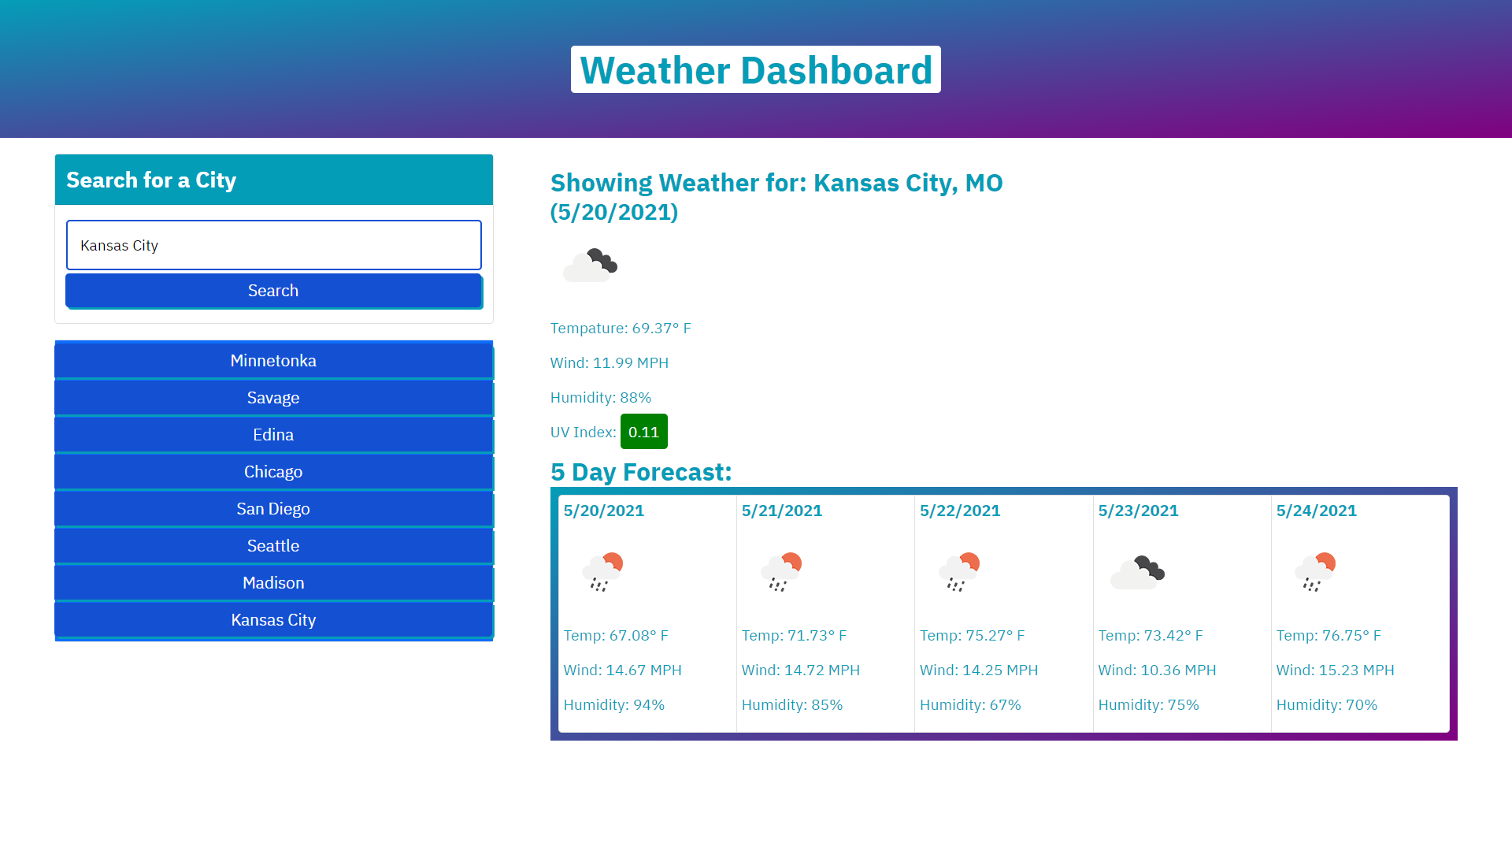1512x858 pixels.
Task: Focus the city search input field
Action: click(x=273, y=245)
